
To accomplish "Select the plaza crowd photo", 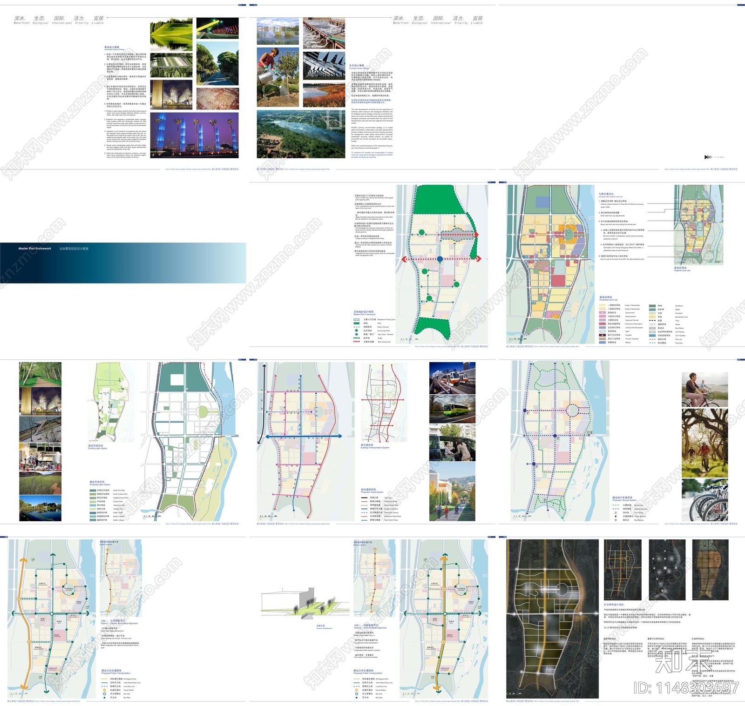I will pos(40,457).
